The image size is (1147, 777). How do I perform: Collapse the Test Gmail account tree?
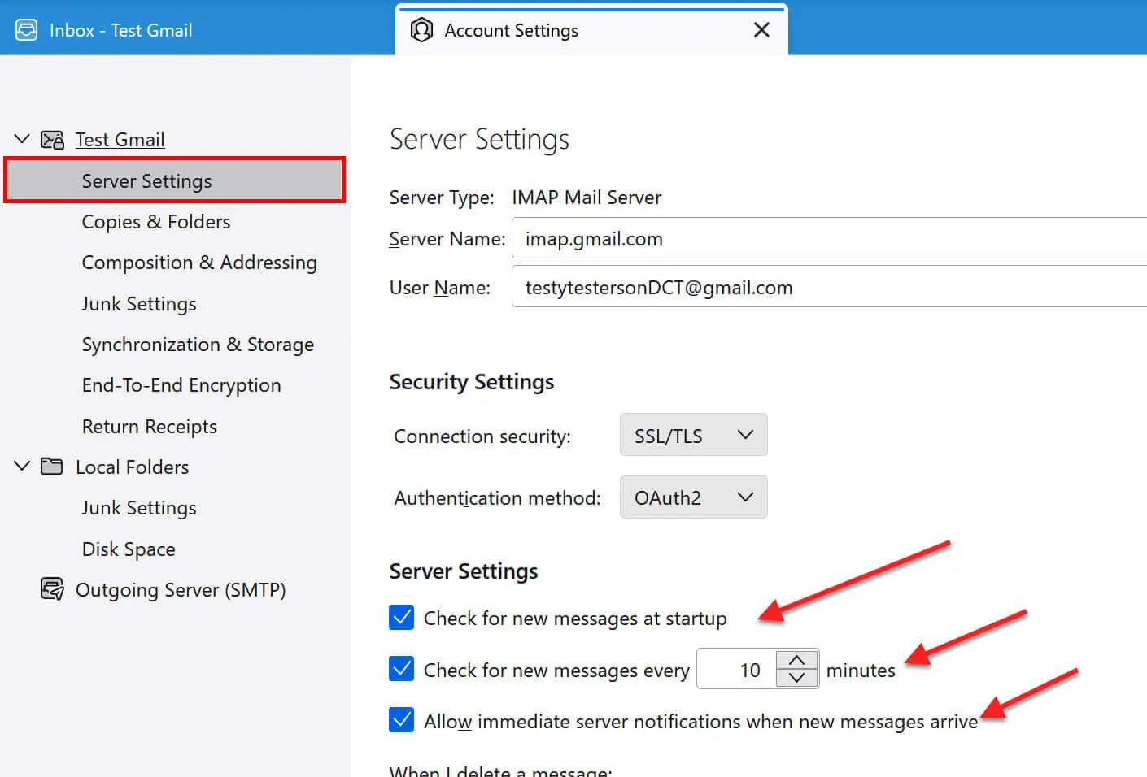[22, 139]
